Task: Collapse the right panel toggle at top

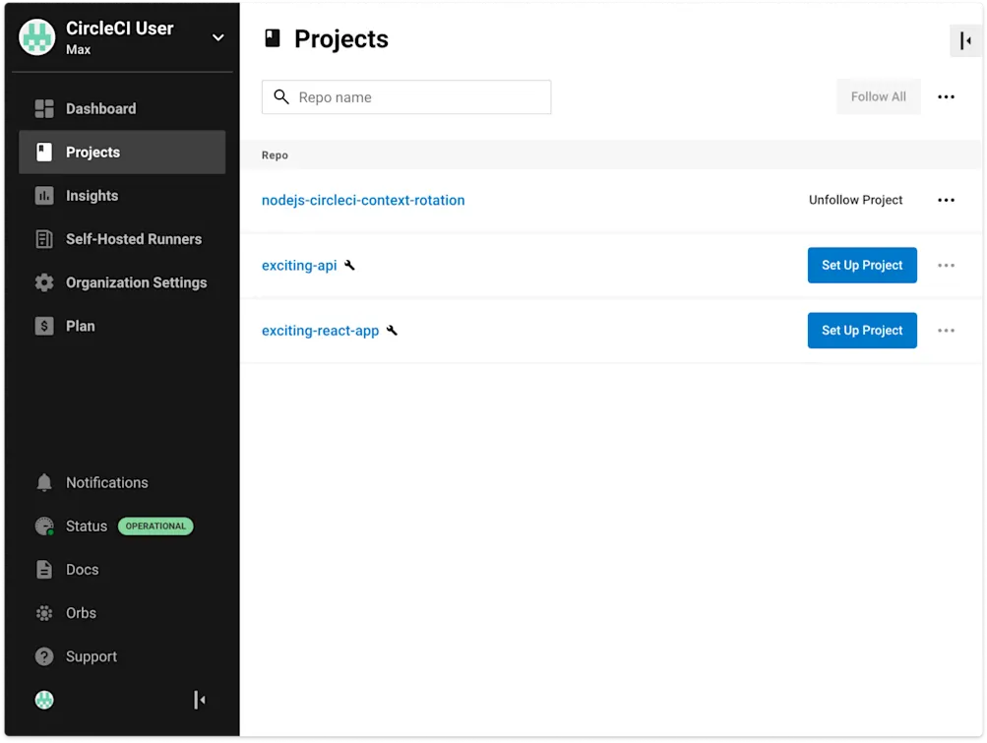Action: tap(963, 40)
